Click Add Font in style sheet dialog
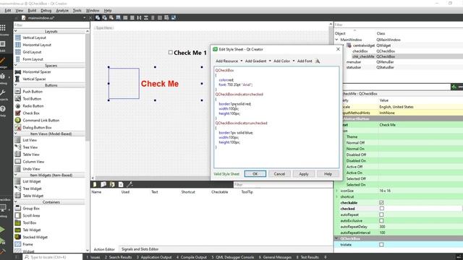Image resolution: width=463 pixels, height=260 pixels. point(305,61)
